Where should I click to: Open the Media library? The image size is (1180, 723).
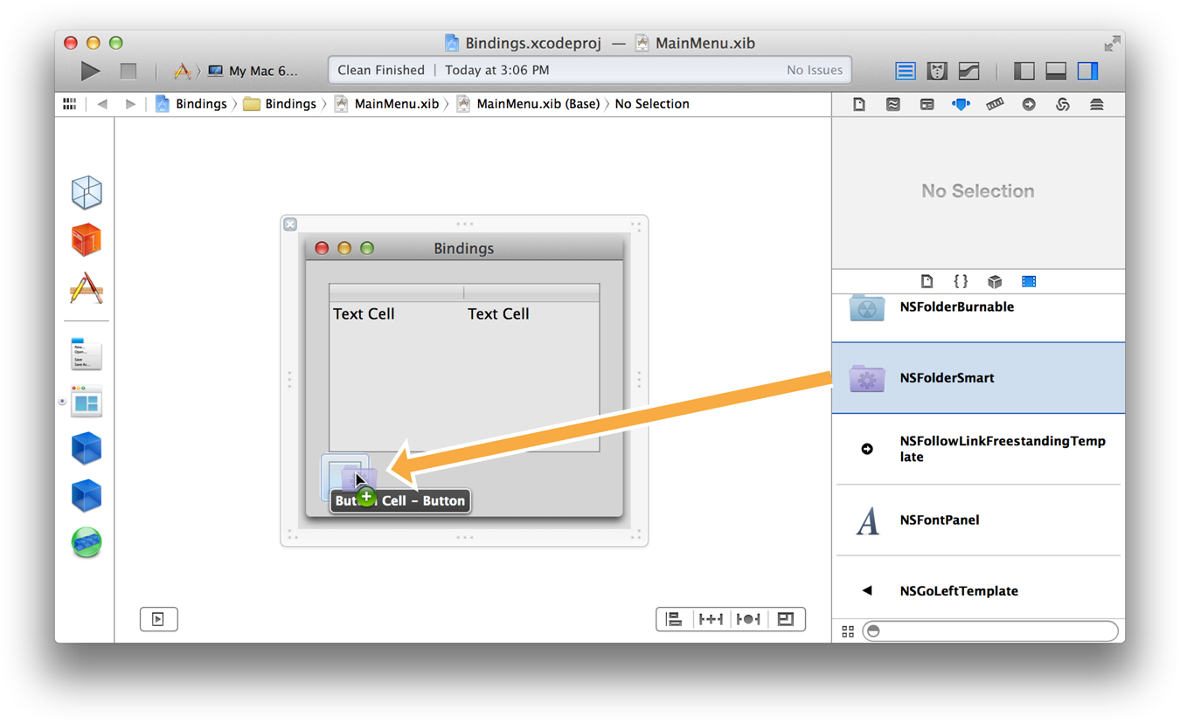(1029, 281)
